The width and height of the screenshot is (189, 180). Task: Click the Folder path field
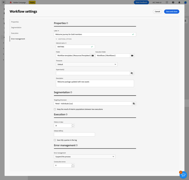point(73,55)
